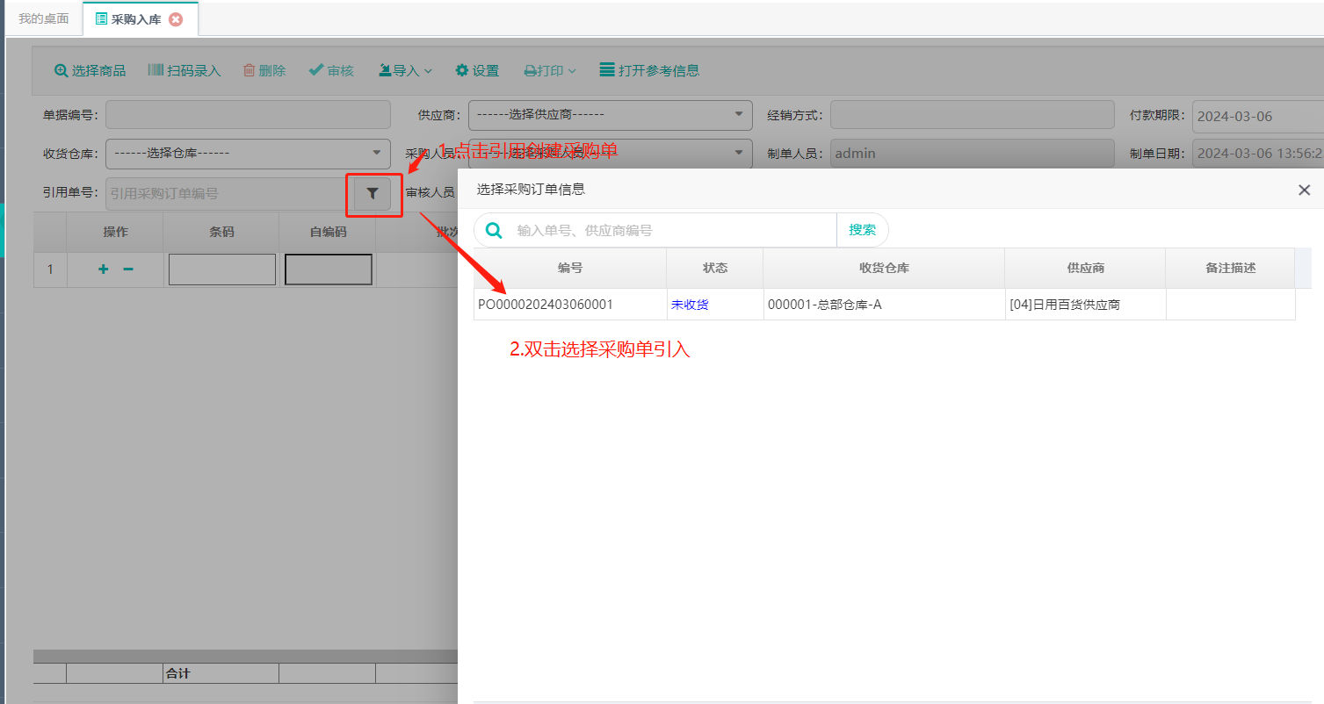Click the 单据编号 input field
Image resolution: width=1324 pixels, height=704 pixels.
pyautogui.click(x=248, y=115)
